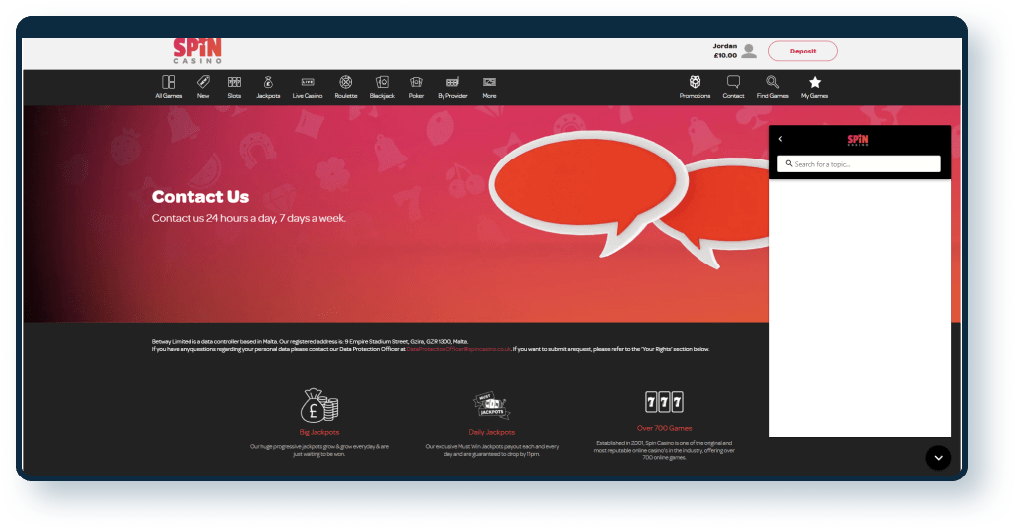Click the Must Win Daily Jackpots icon
The image size is (1016, 529).
(492, 405)
